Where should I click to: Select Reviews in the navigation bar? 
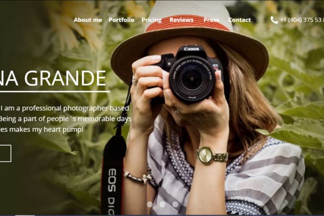pos(181,20)
